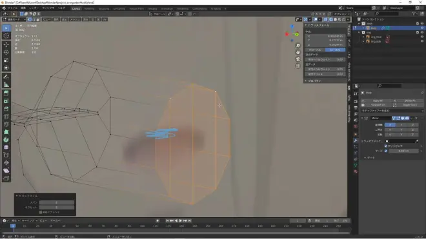The height and width of the screenshot is (239, 426).
Task: Open the Add Modifier dropdown
Action: click(x=392, y=111)
